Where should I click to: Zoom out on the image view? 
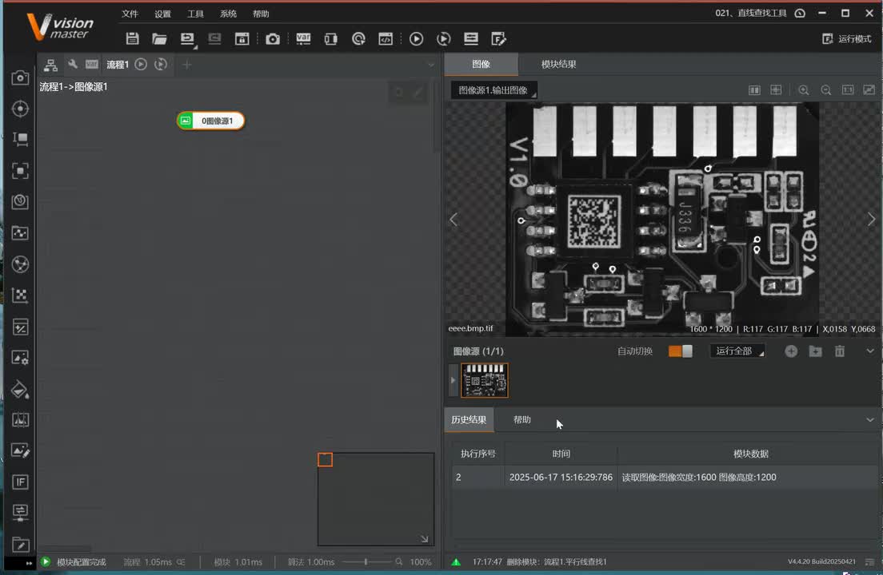tap(825, 90)
